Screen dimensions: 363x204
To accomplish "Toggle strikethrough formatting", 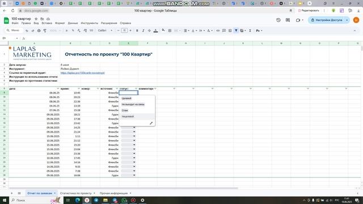I will pos(149,31).
